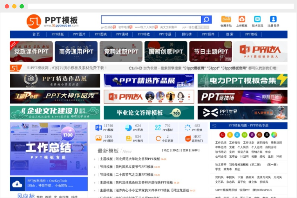This screenshot has height=198, width=297.
Task: Open PPT教程 in the navigation bar
Action: 251,34
